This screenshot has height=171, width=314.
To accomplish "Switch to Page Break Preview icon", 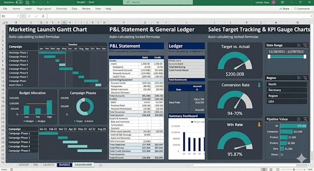I will (278, 170).
